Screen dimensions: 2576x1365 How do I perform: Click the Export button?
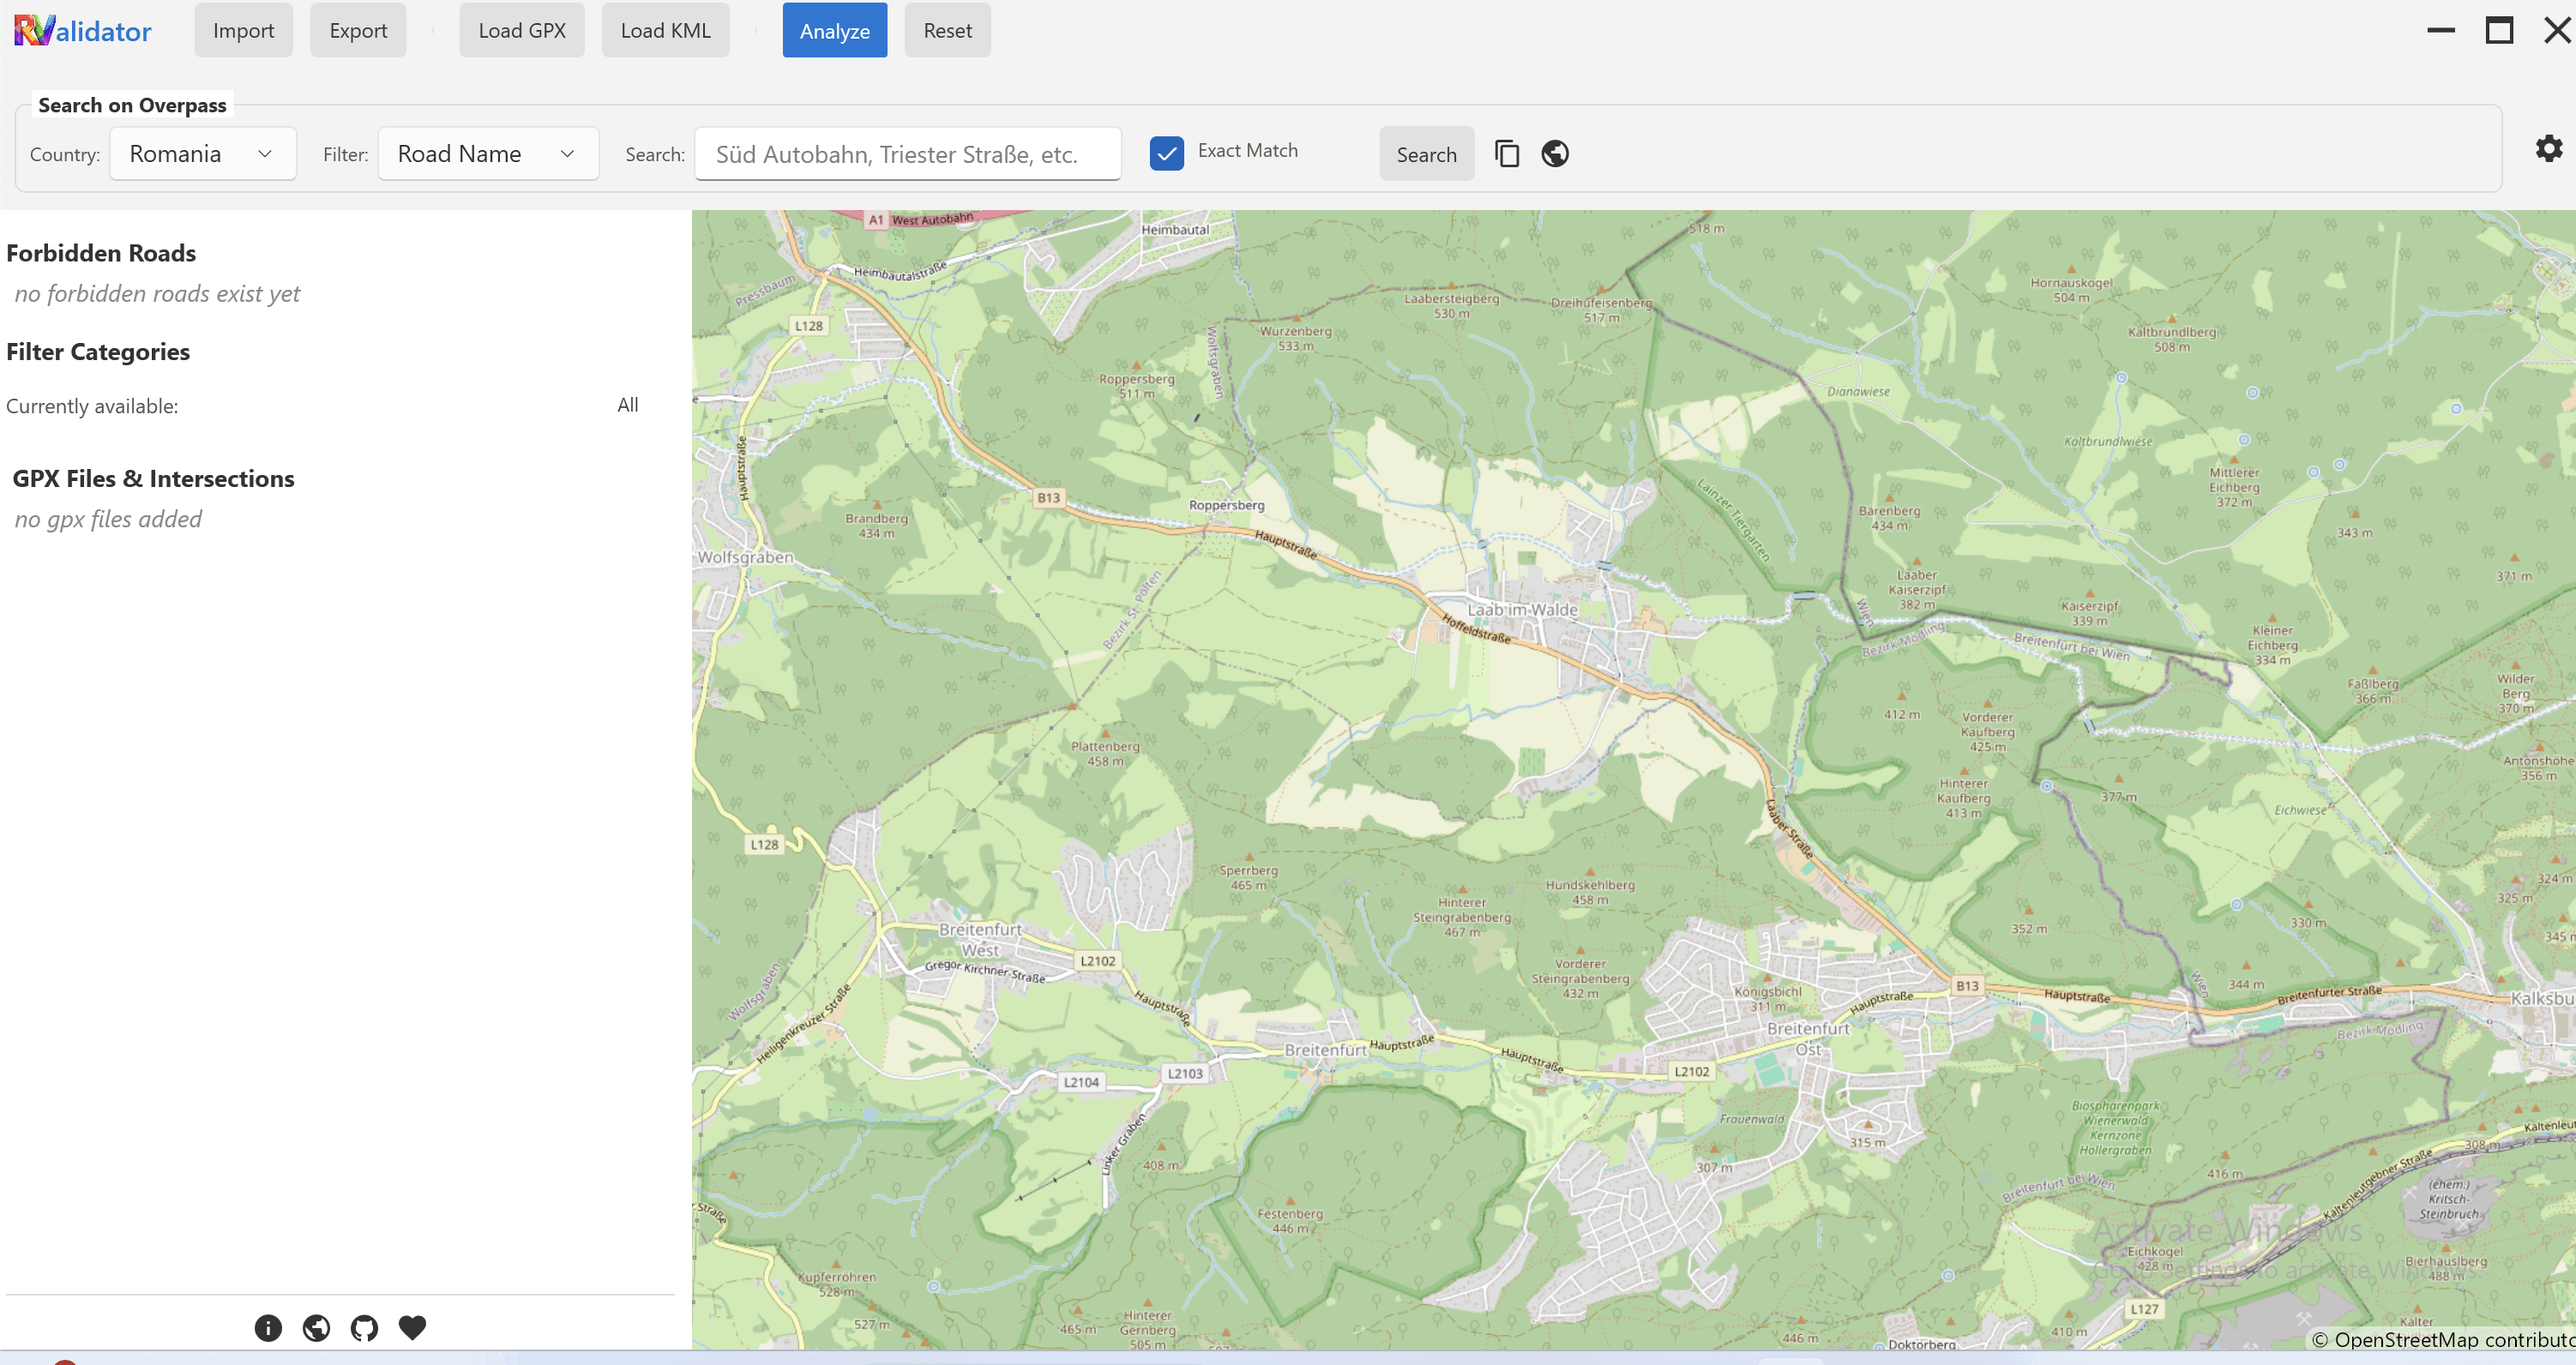[x=357, y=30]
